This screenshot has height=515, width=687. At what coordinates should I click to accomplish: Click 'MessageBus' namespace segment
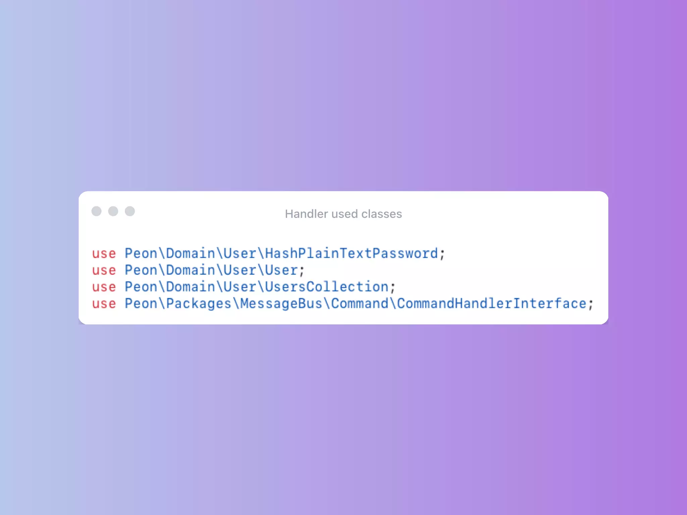[x=281, y=303]
